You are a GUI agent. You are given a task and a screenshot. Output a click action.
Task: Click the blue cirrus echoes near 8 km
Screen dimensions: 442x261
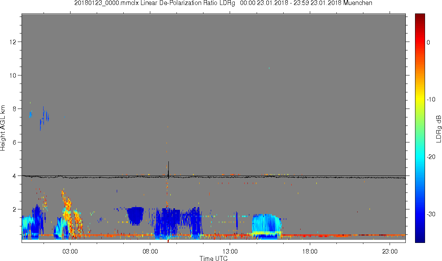click(x=39, y=118)
